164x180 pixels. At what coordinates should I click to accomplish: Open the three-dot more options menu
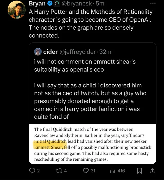click(x=153, y=4)
